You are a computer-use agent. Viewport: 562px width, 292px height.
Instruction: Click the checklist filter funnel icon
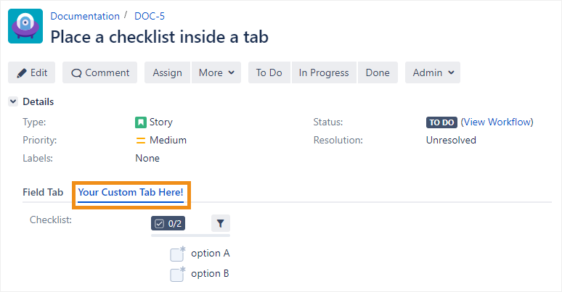tap(221, 224)
